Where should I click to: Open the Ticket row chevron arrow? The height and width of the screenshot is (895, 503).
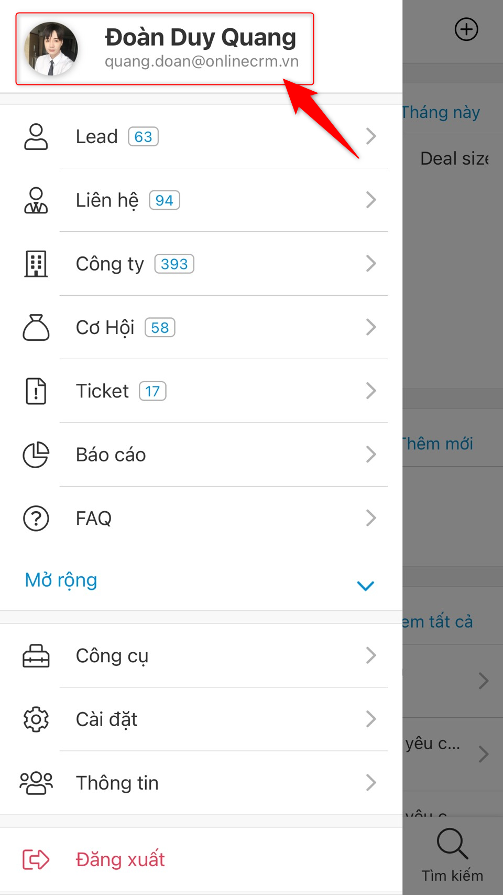371,391
